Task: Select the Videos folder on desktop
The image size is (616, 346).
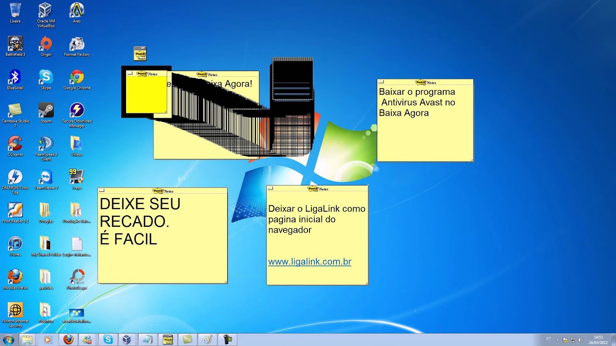Action: (x=77, y=146)
